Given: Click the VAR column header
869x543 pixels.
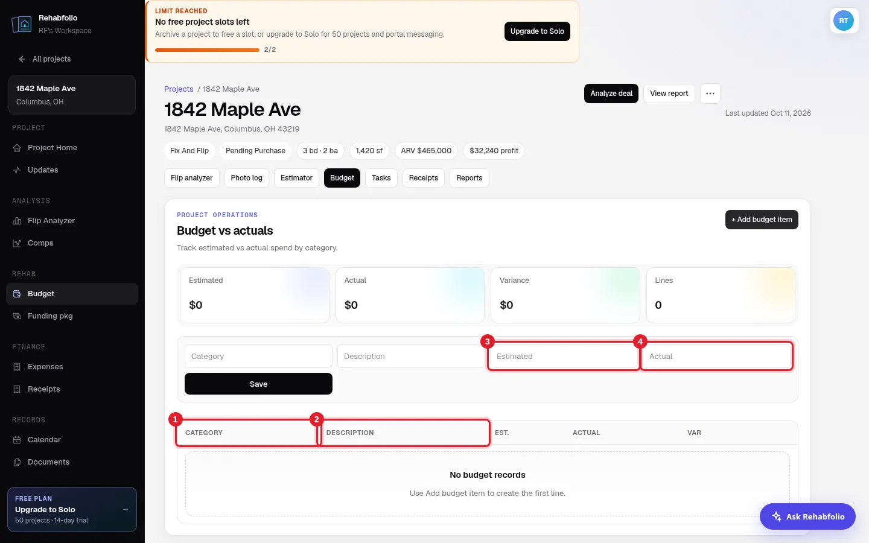Looking at the screenshot, I should [694, 433].
